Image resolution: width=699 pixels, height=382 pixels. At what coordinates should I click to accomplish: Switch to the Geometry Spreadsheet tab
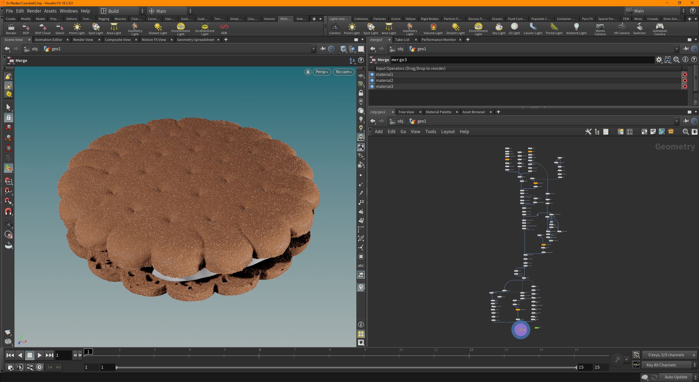196,40
